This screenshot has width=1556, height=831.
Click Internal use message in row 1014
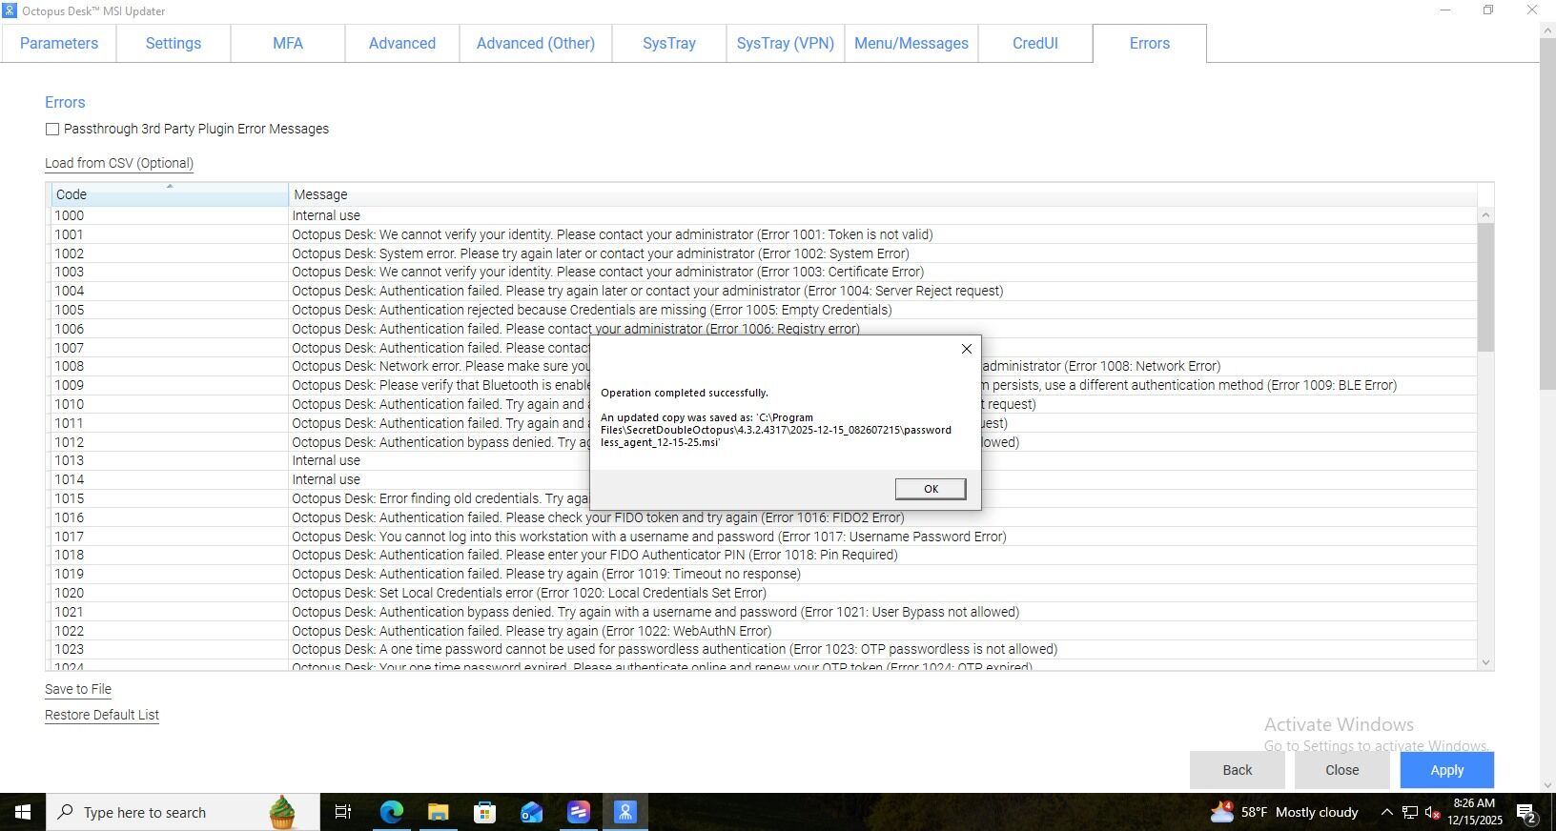(x=326, y=479)
